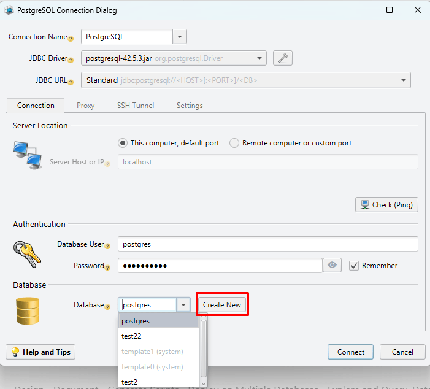Click the application icon in title bar
Screen dimensions: 430x389
tap(9, 10)
